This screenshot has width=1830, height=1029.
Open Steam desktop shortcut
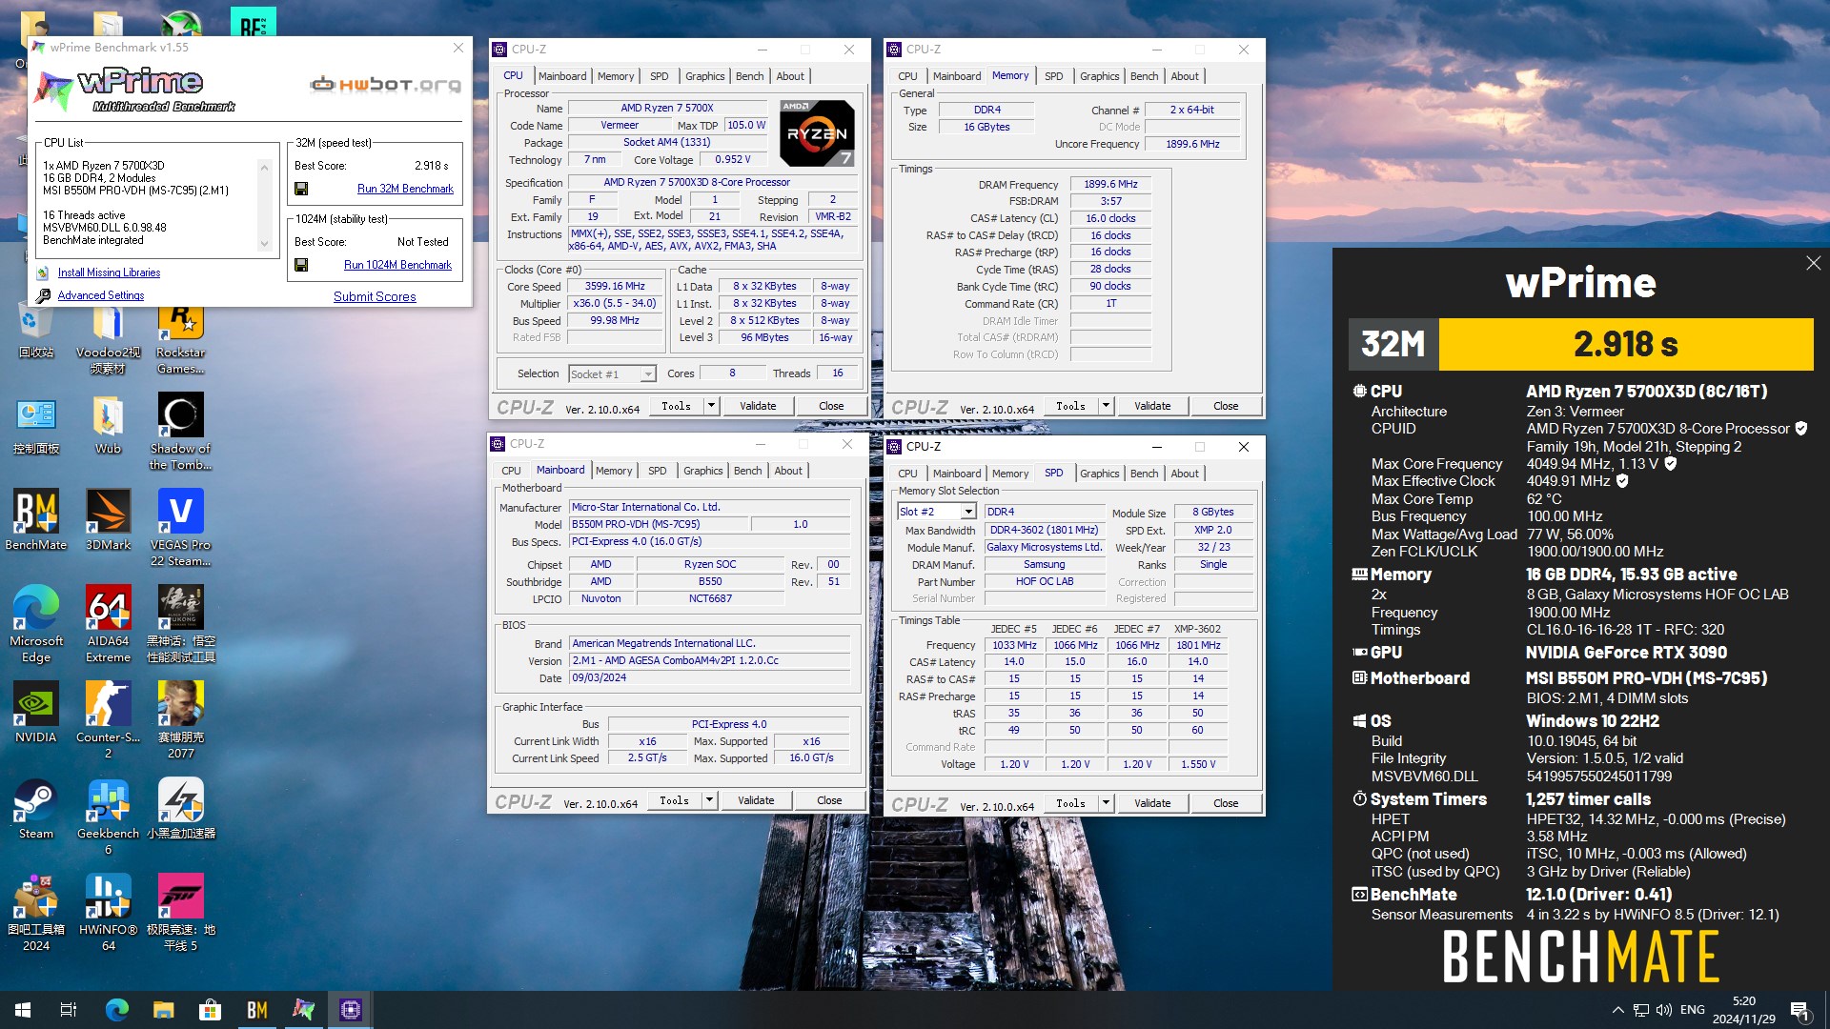[36, 808]
